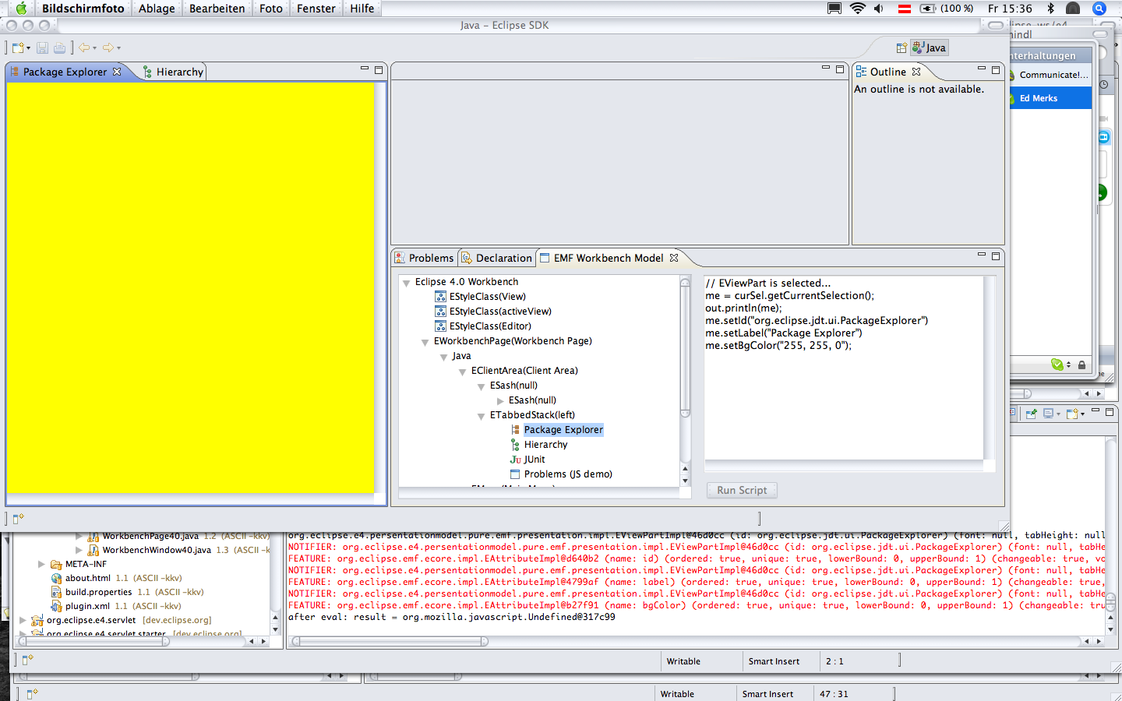This screenshot has width=1122, height=701.
Task: Open the Declaration tab
Action: (x=496, y=258)
